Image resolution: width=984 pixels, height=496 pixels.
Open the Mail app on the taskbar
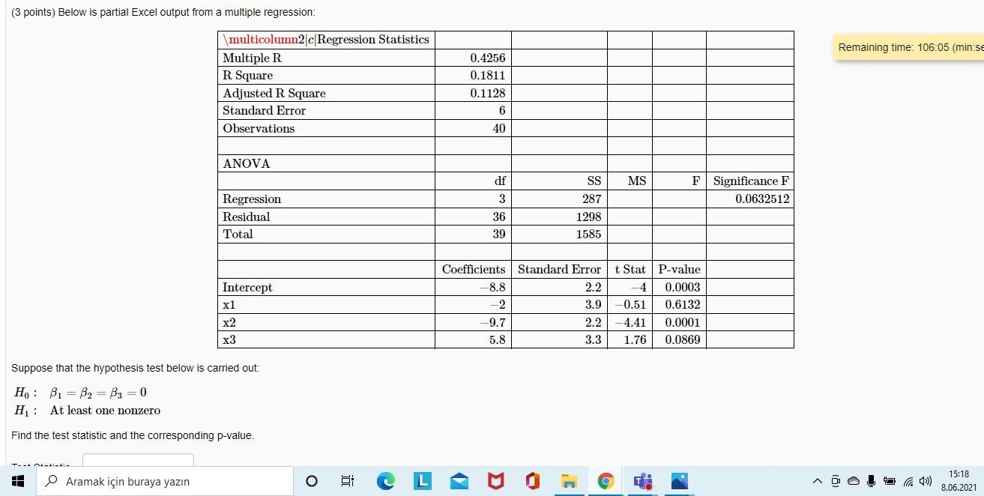(x=459, y=482)
